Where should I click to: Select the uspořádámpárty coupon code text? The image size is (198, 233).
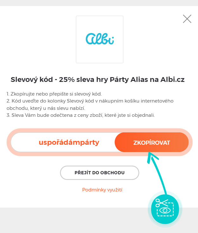(x=69, y=142)
